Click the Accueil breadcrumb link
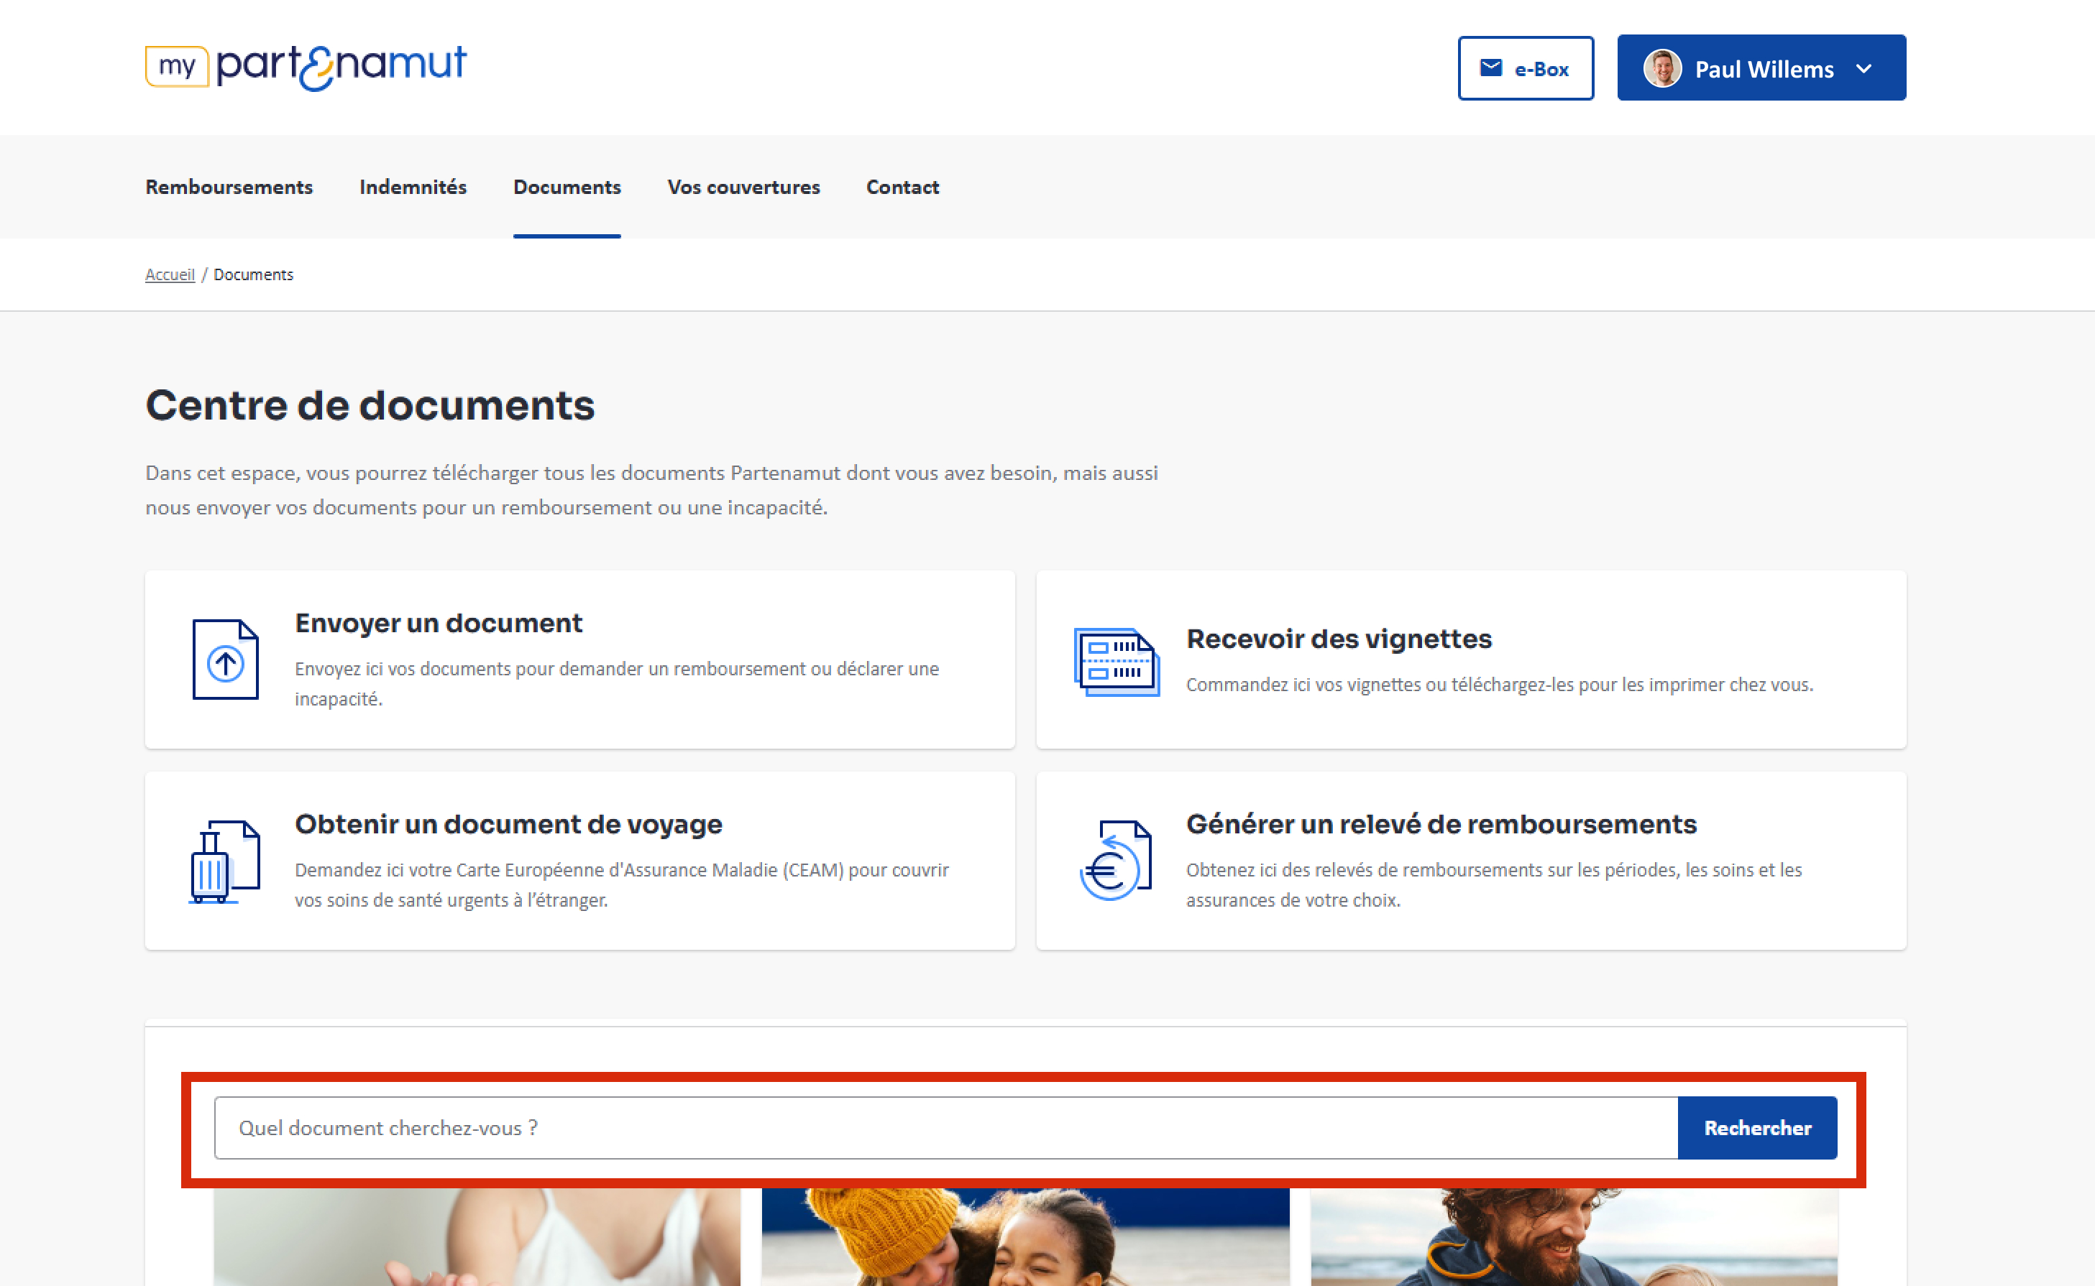 click(170, 274)
